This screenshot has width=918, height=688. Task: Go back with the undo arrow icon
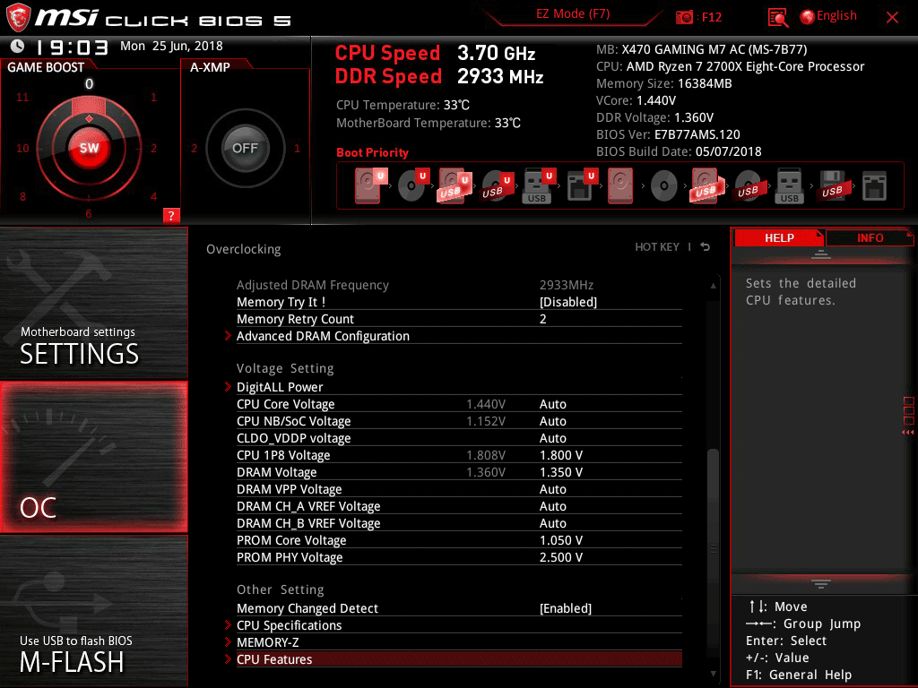[x=706, y=247]
